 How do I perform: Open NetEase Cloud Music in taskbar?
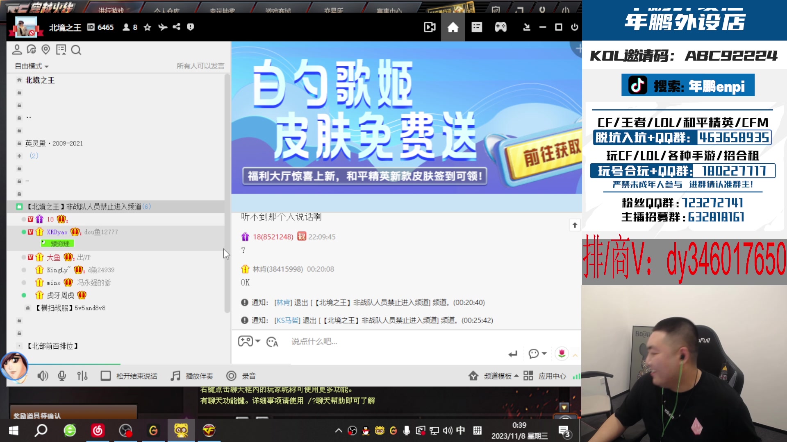coord(98,431)
